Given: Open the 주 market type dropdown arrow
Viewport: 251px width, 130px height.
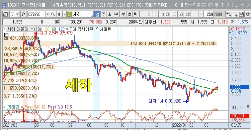Looking at the screenshot, I should click(18, 14).
